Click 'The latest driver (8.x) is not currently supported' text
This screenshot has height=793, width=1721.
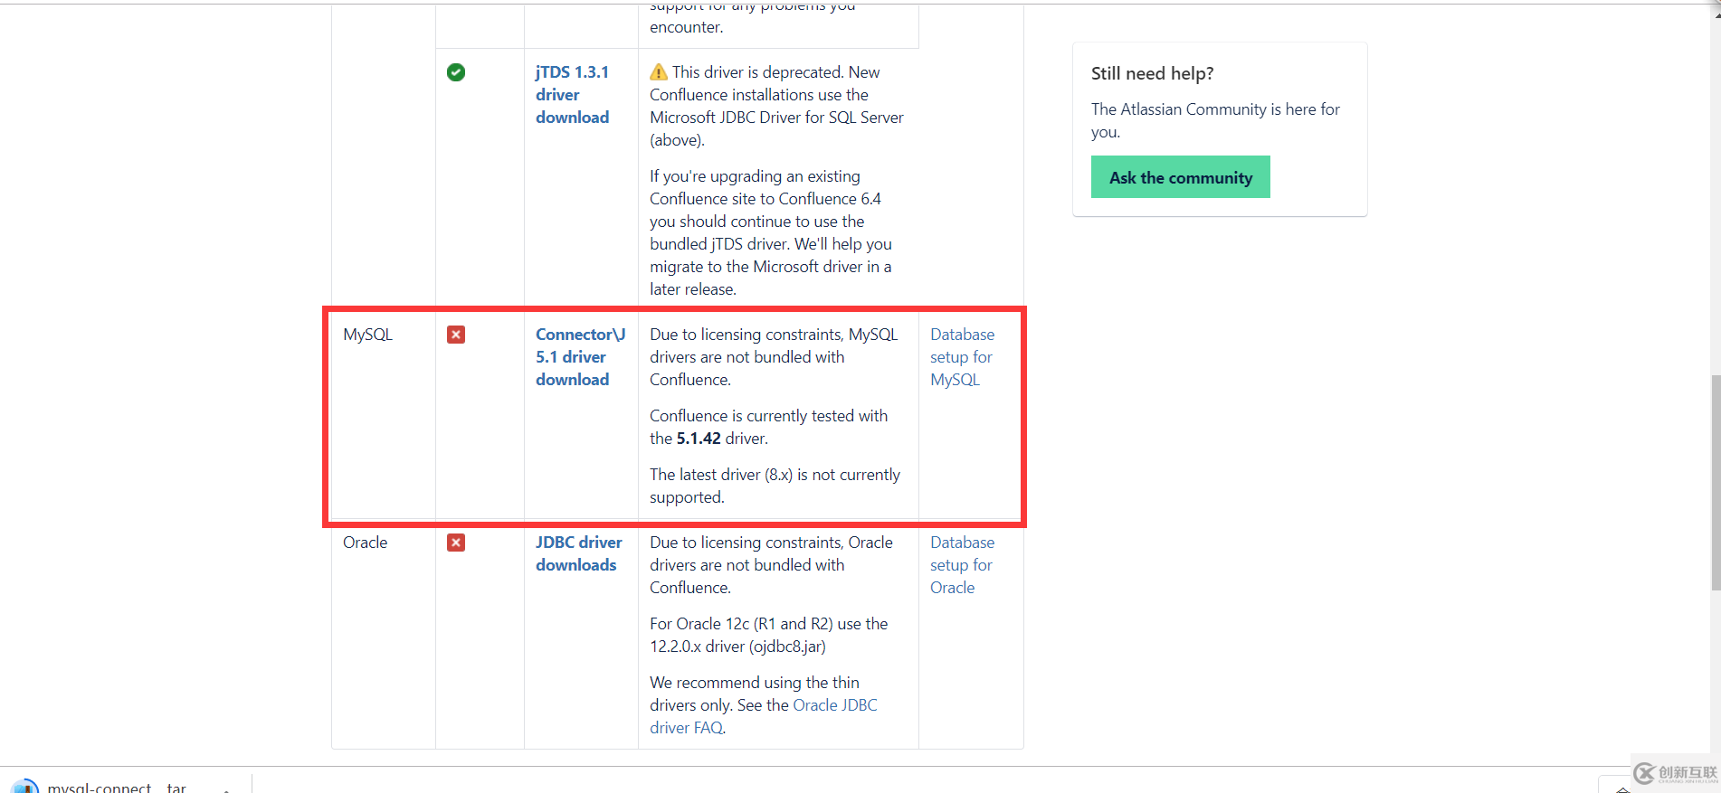tap(775, 486)
